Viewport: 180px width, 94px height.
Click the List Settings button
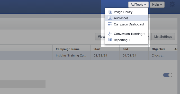163,37
